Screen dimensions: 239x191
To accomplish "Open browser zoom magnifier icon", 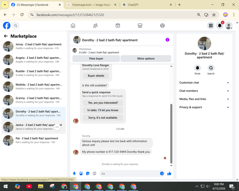I will 199,15.
